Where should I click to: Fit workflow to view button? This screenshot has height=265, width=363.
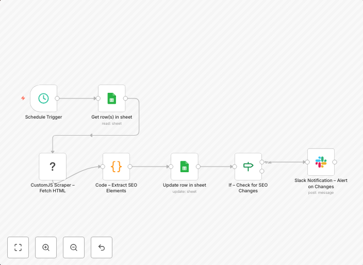coord(18,247)
